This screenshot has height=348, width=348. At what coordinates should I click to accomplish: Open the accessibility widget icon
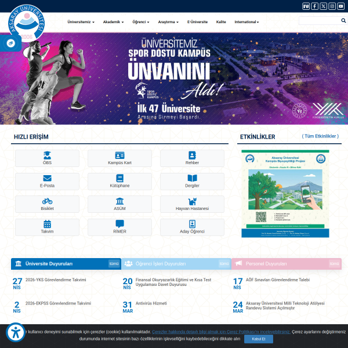[x=16, y=332]
